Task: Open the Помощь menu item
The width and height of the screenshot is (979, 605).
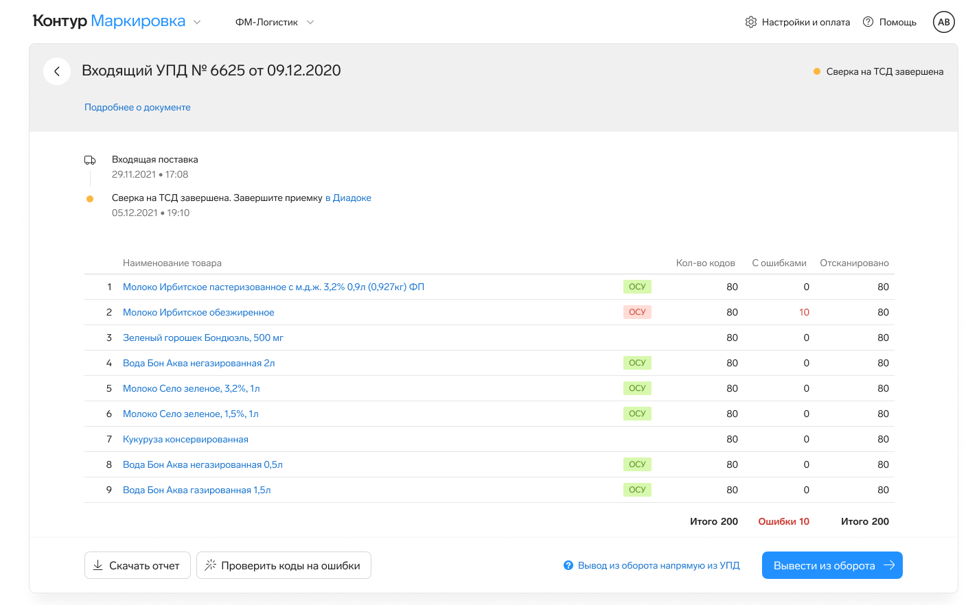Action: (897, 22)
